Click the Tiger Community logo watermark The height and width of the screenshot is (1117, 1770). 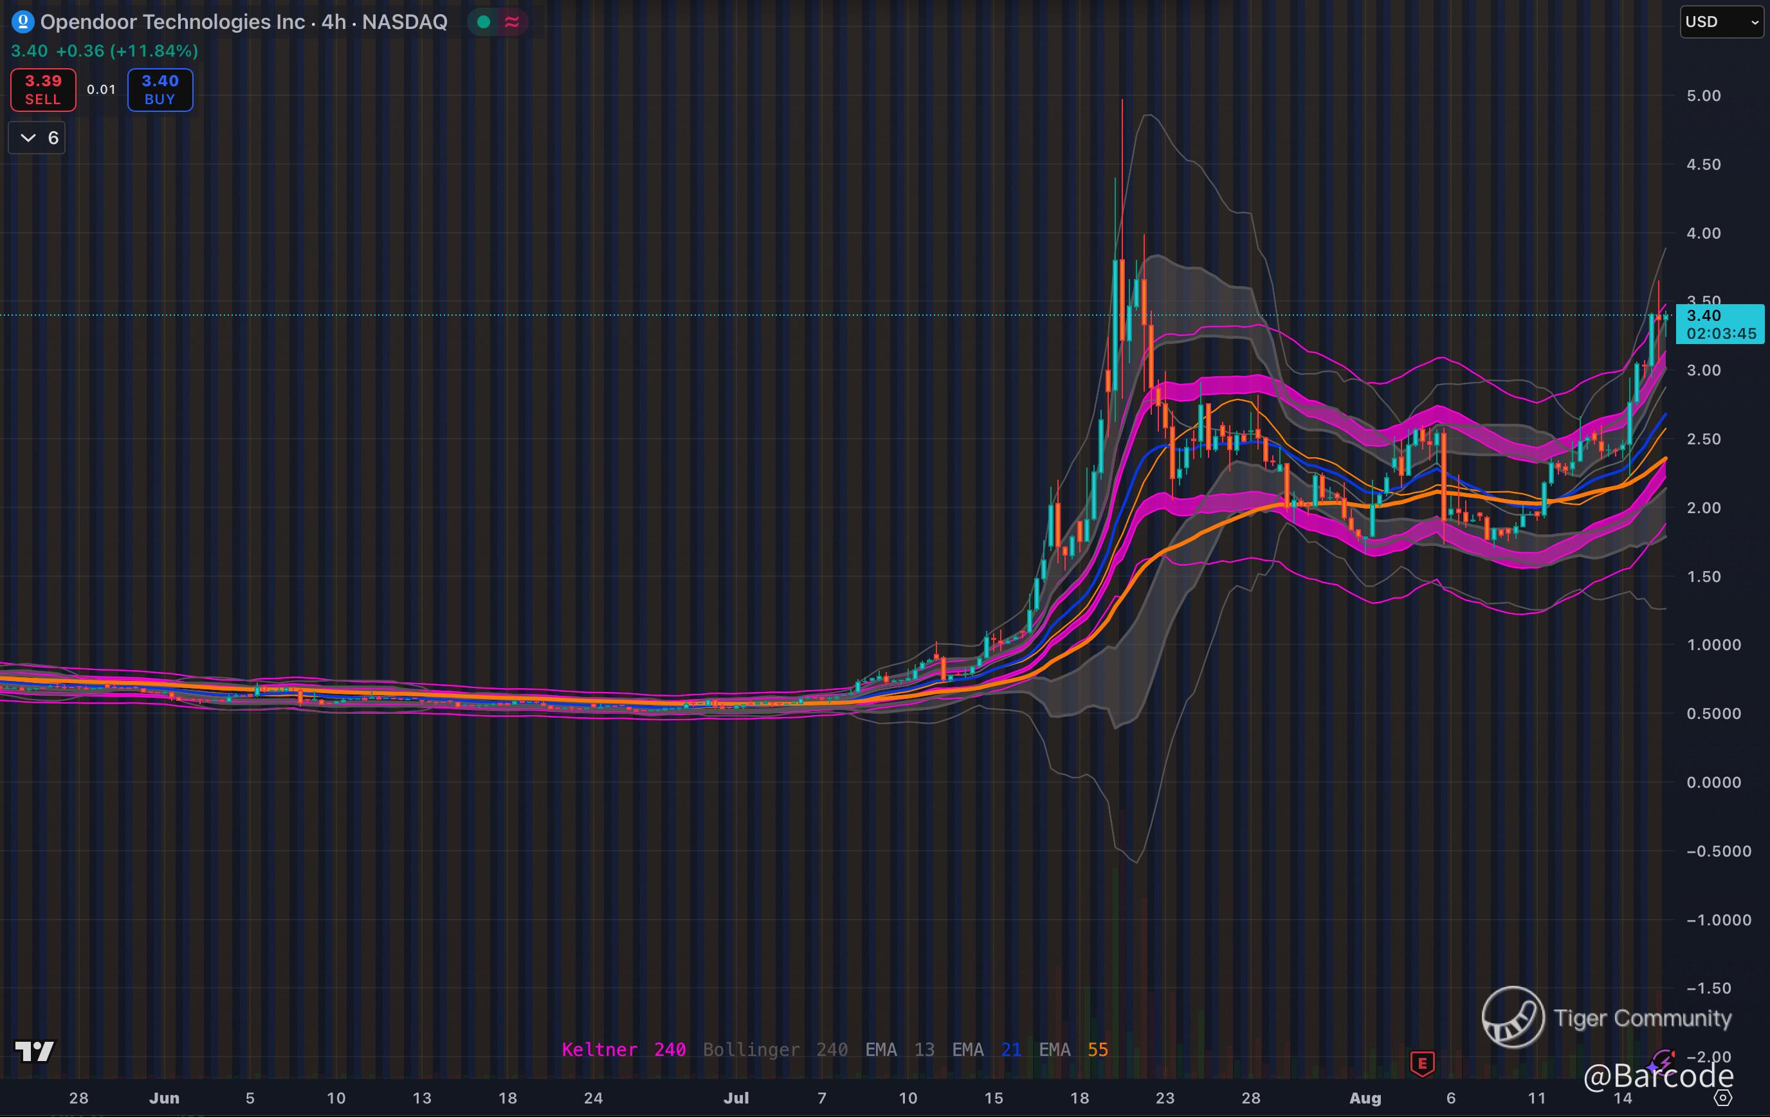[1513, 1017]
